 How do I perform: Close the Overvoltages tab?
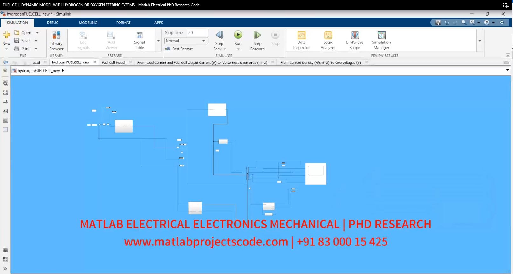coord(366,62)
